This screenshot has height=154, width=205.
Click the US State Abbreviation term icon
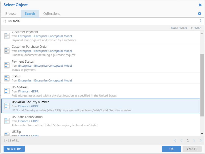7,121
